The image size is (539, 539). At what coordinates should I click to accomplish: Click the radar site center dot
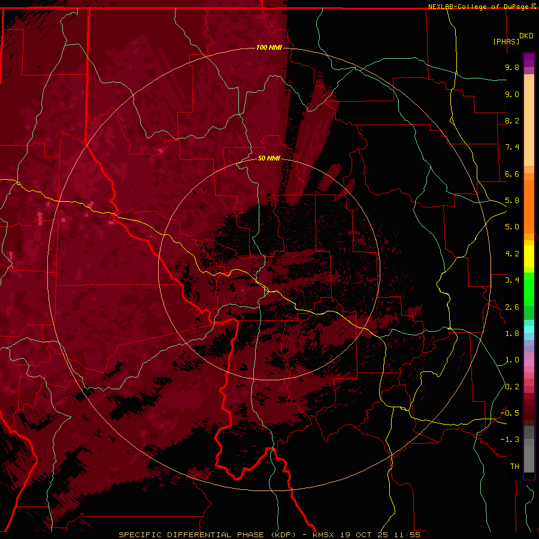tap(269, 269)
